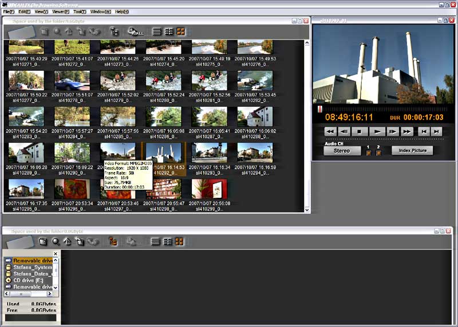Viewport: 458px width, 327px height.
Task: Select the Stefans_System drive
Action: tap(32, 267)
